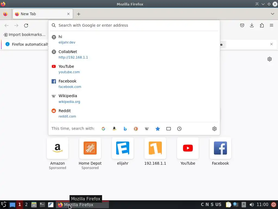
Task: Launch the text editor feather icon
Action: coord(51,205)
